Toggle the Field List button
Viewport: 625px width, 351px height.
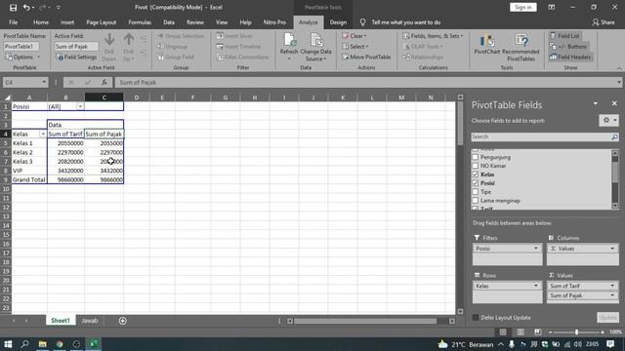564,36
